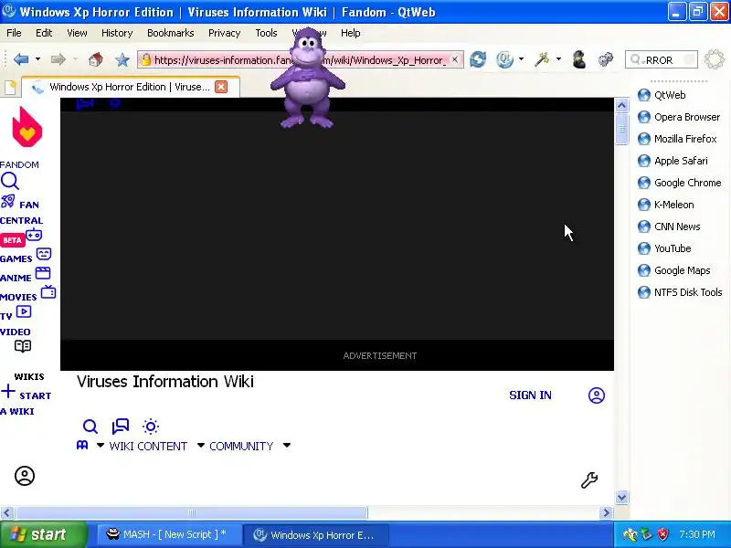Open the YouTube bookmark link
The height and width of the screenshot is (548, 731).
(x=664, y=248)
